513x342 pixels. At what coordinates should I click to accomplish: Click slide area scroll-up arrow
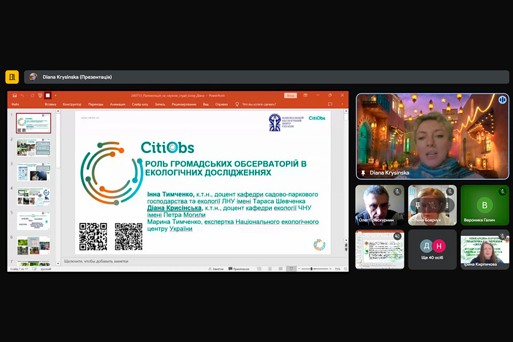[346, 111]
